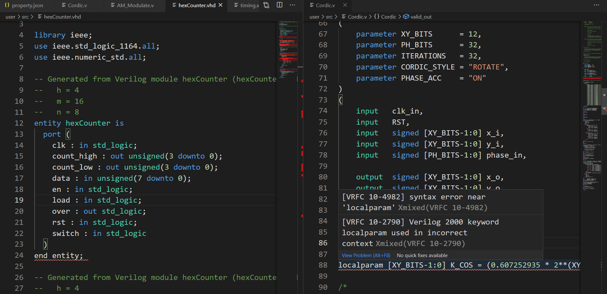Click the JSON icon on property.json tab
Image resolution: width=607 pixels, height=294 pixels.
(x=7, y=5)
